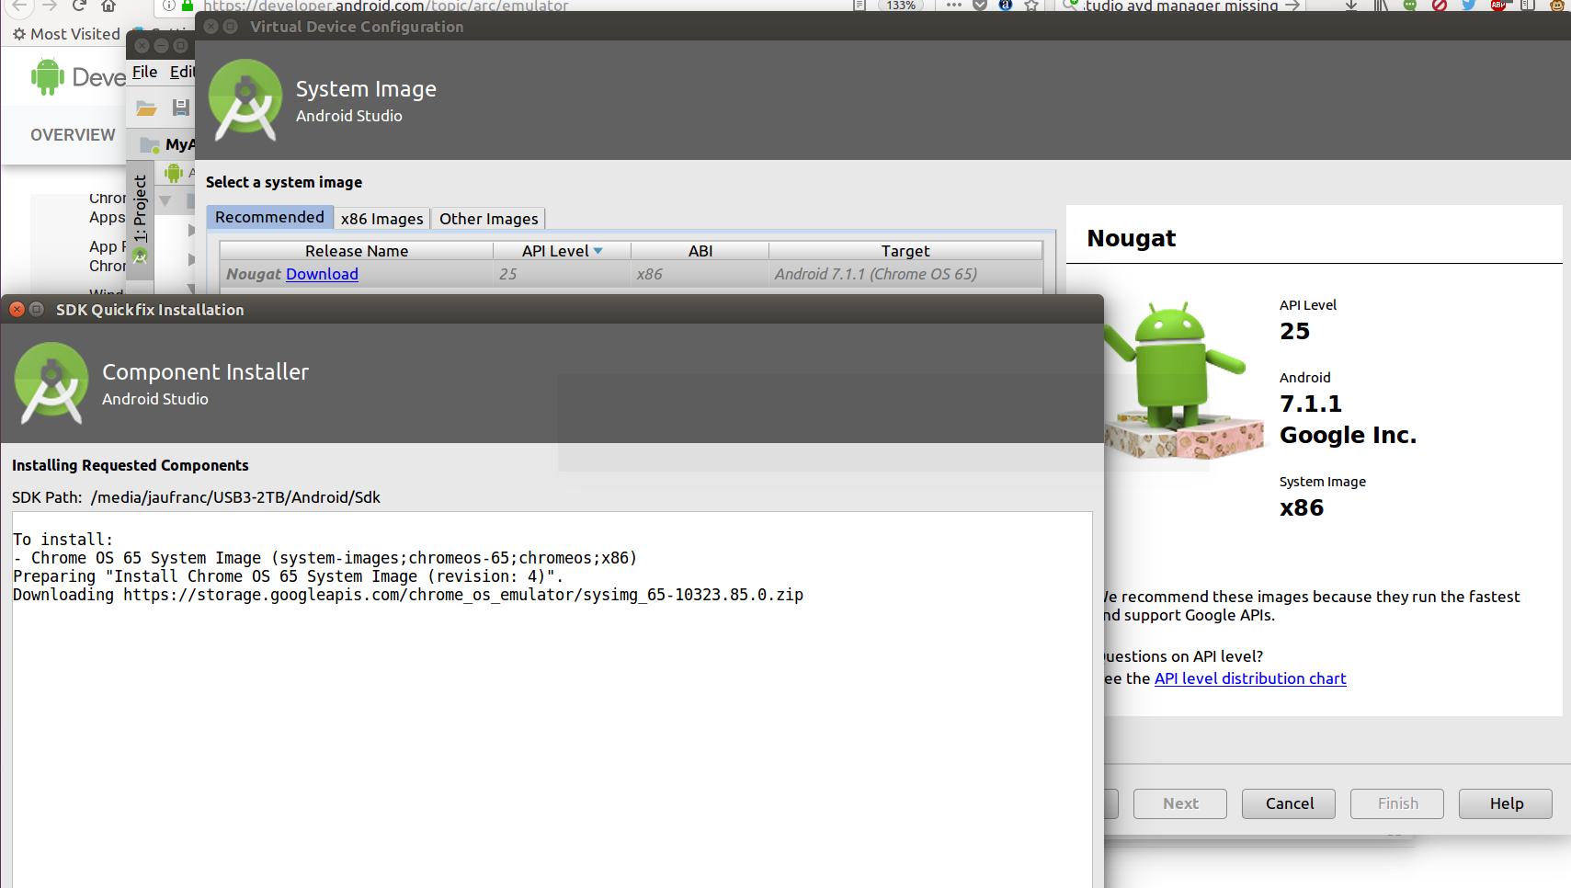Open the browser library icon
The width and height of the screenshot is (1571, 888).
pos(1381,6)
